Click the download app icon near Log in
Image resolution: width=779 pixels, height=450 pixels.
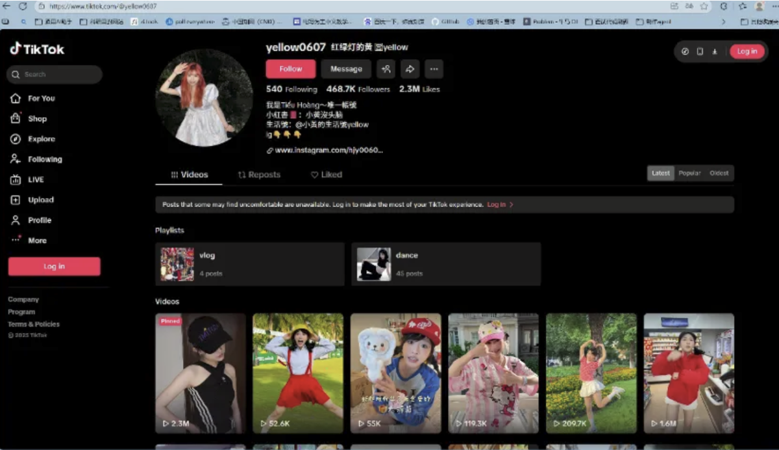pos(714,51)
